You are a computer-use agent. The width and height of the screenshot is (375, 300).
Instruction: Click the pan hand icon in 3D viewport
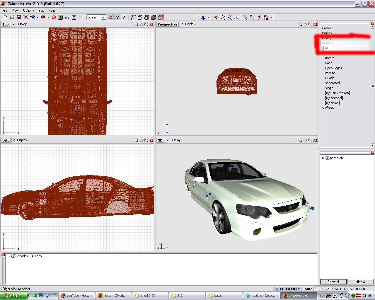click(305, 141)
